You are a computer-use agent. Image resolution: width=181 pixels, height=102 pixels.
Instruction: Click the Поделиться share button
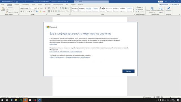(x=174, y=5)
